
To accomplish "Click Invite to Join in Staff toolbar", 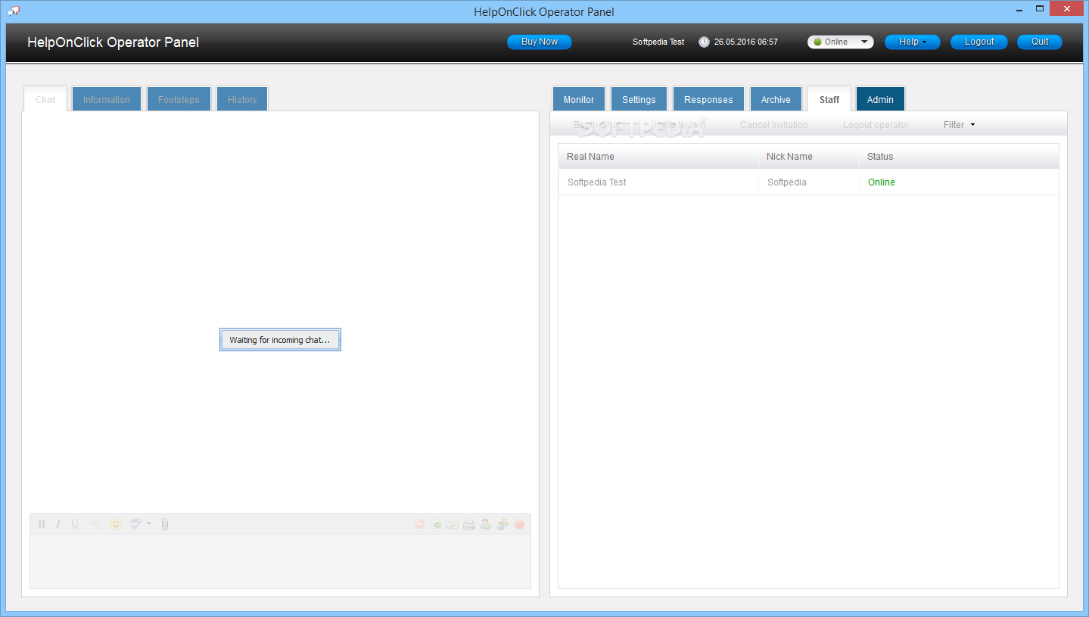I will point(680,125).
